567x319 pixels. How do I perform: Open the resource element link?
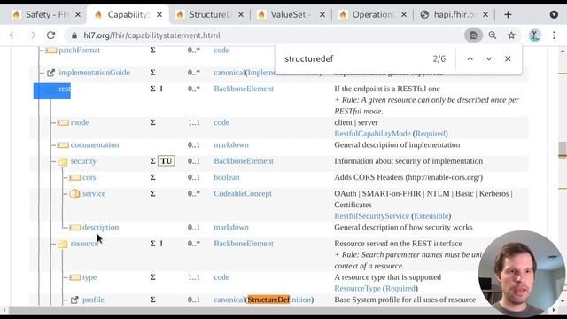pos(84,244)
